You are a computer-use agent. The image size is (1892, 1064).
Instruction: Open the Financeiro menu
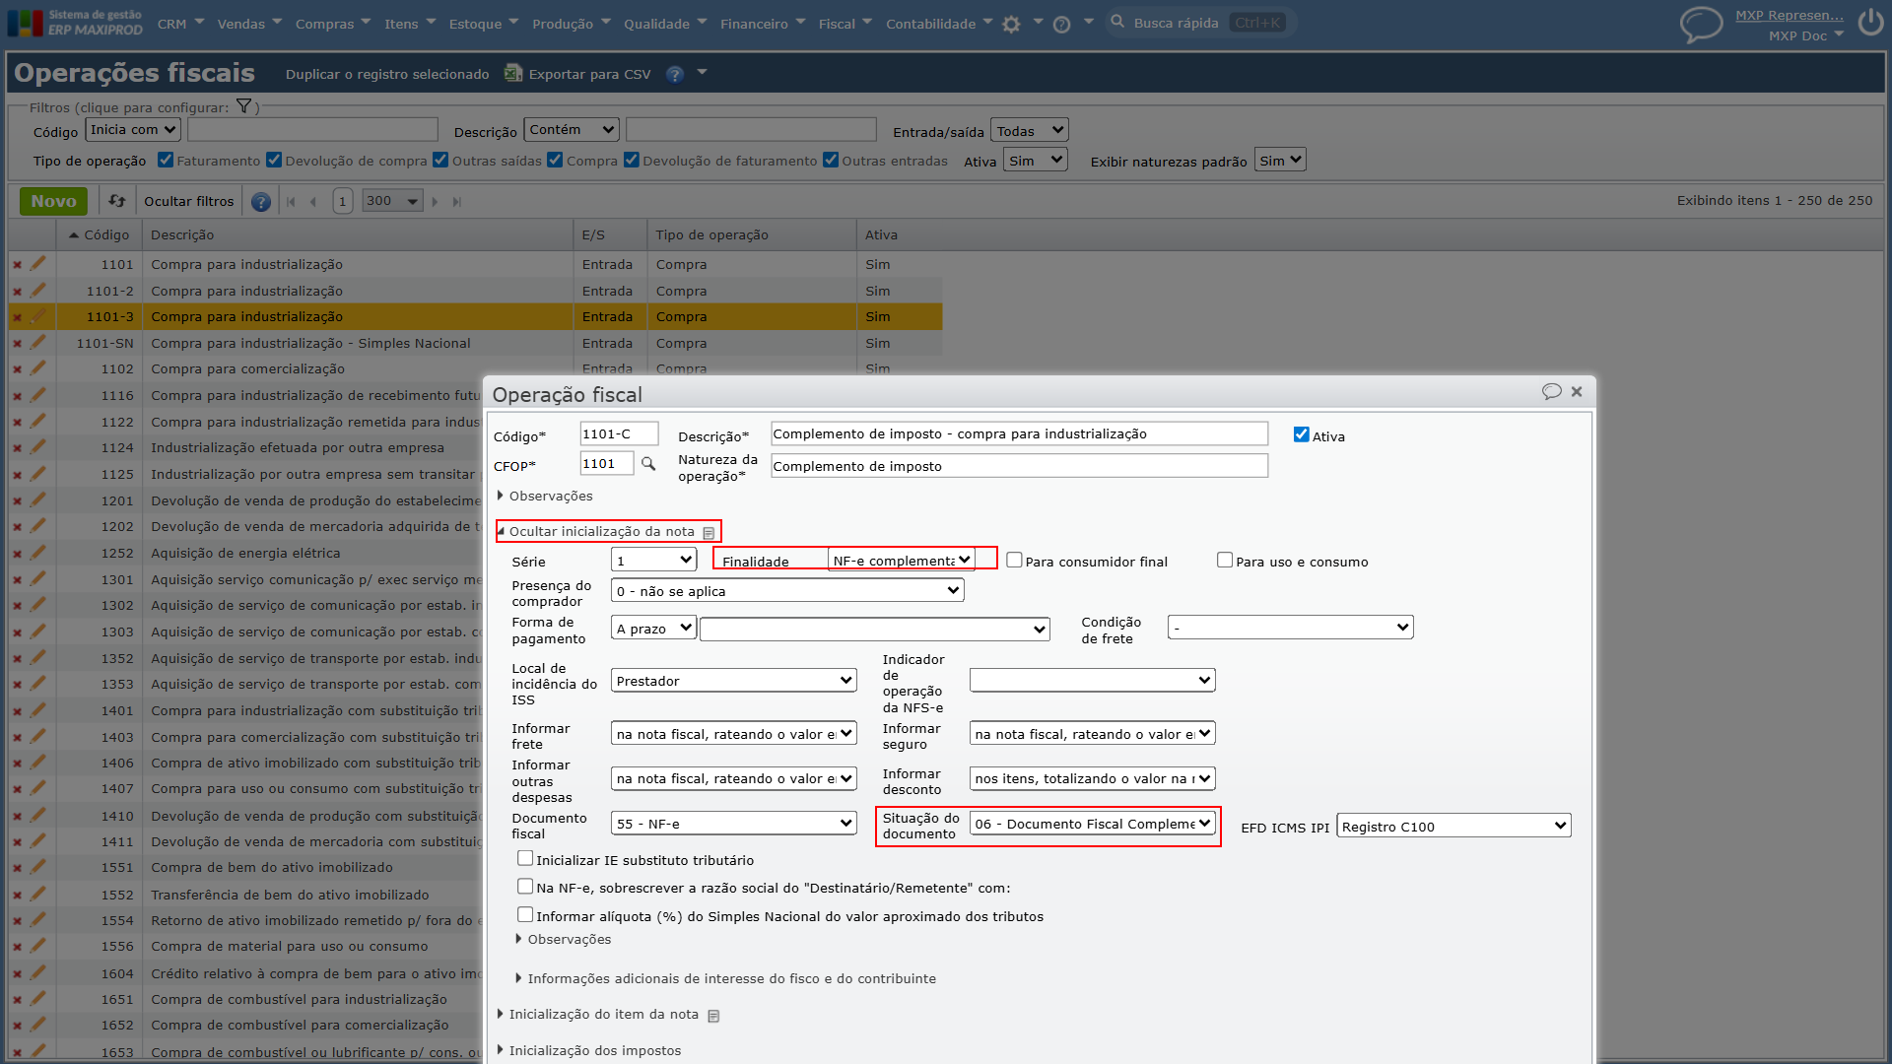click(x=763, y=24)
